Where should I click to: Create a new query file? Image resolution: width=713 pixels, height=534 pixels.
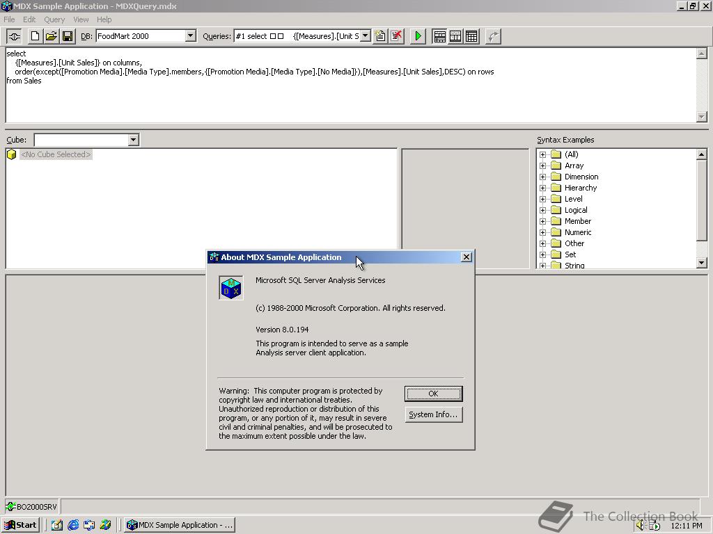(x=35, y=36)
